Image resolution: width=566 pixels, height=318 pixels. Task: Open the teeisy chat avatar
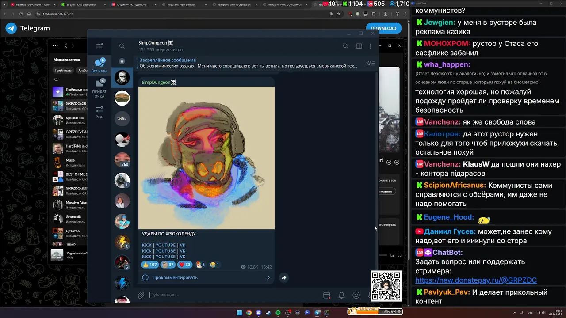coord(122,118)
